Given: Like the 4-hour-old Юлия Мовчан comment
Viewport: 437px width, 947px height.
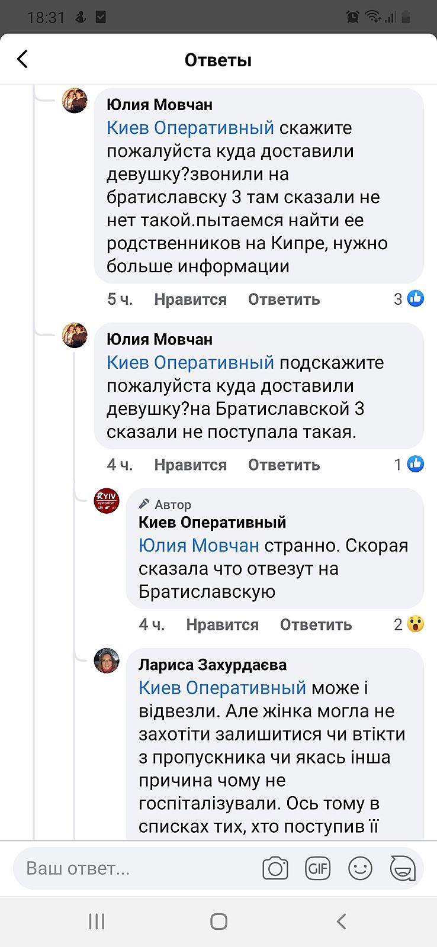Looking at the screenshot, I should click(x=190, y=465).
